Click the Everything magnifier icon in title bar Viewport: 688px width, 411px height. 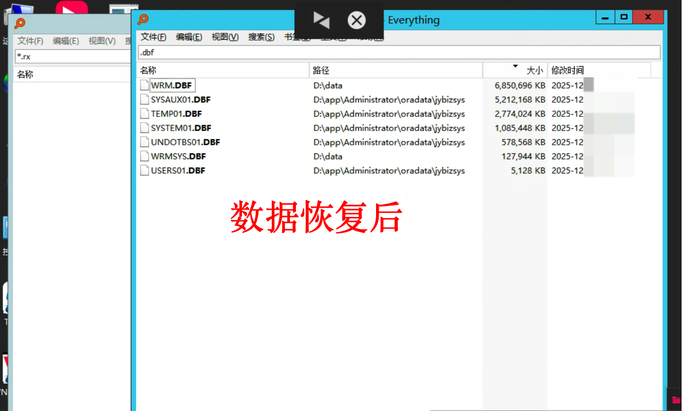143,19
